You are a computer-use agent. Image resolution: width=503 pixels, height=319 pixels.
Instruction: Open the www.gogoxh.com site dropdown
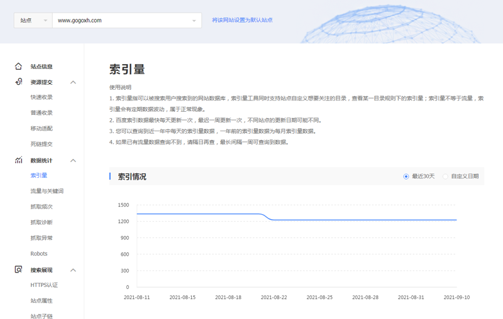click(x=127, y=21)
